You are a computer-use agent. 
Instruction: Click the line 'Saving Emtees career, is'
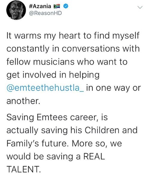click(x=57, y=118)
